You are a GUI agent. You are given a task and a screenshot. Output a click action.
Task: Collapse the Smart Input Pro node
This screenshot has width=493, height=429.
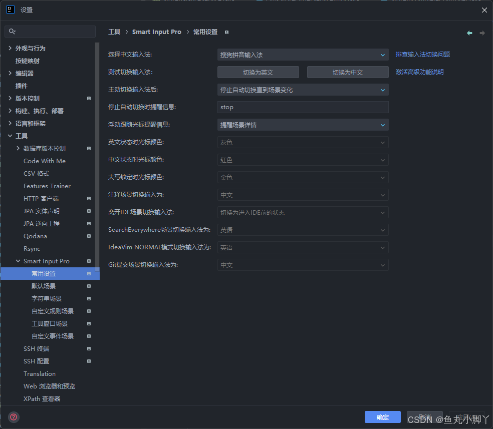click(18, 261)
